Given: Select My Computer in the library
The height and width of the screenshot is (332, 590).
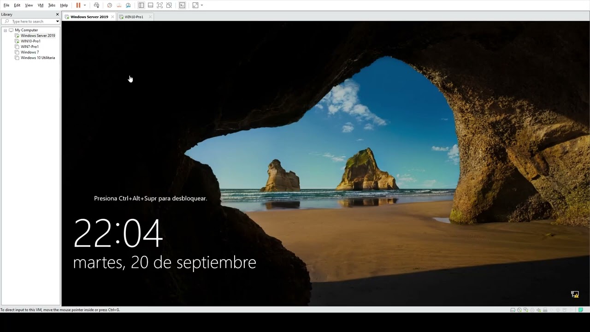Looking at the screenshot, I should tap(26, 30).
